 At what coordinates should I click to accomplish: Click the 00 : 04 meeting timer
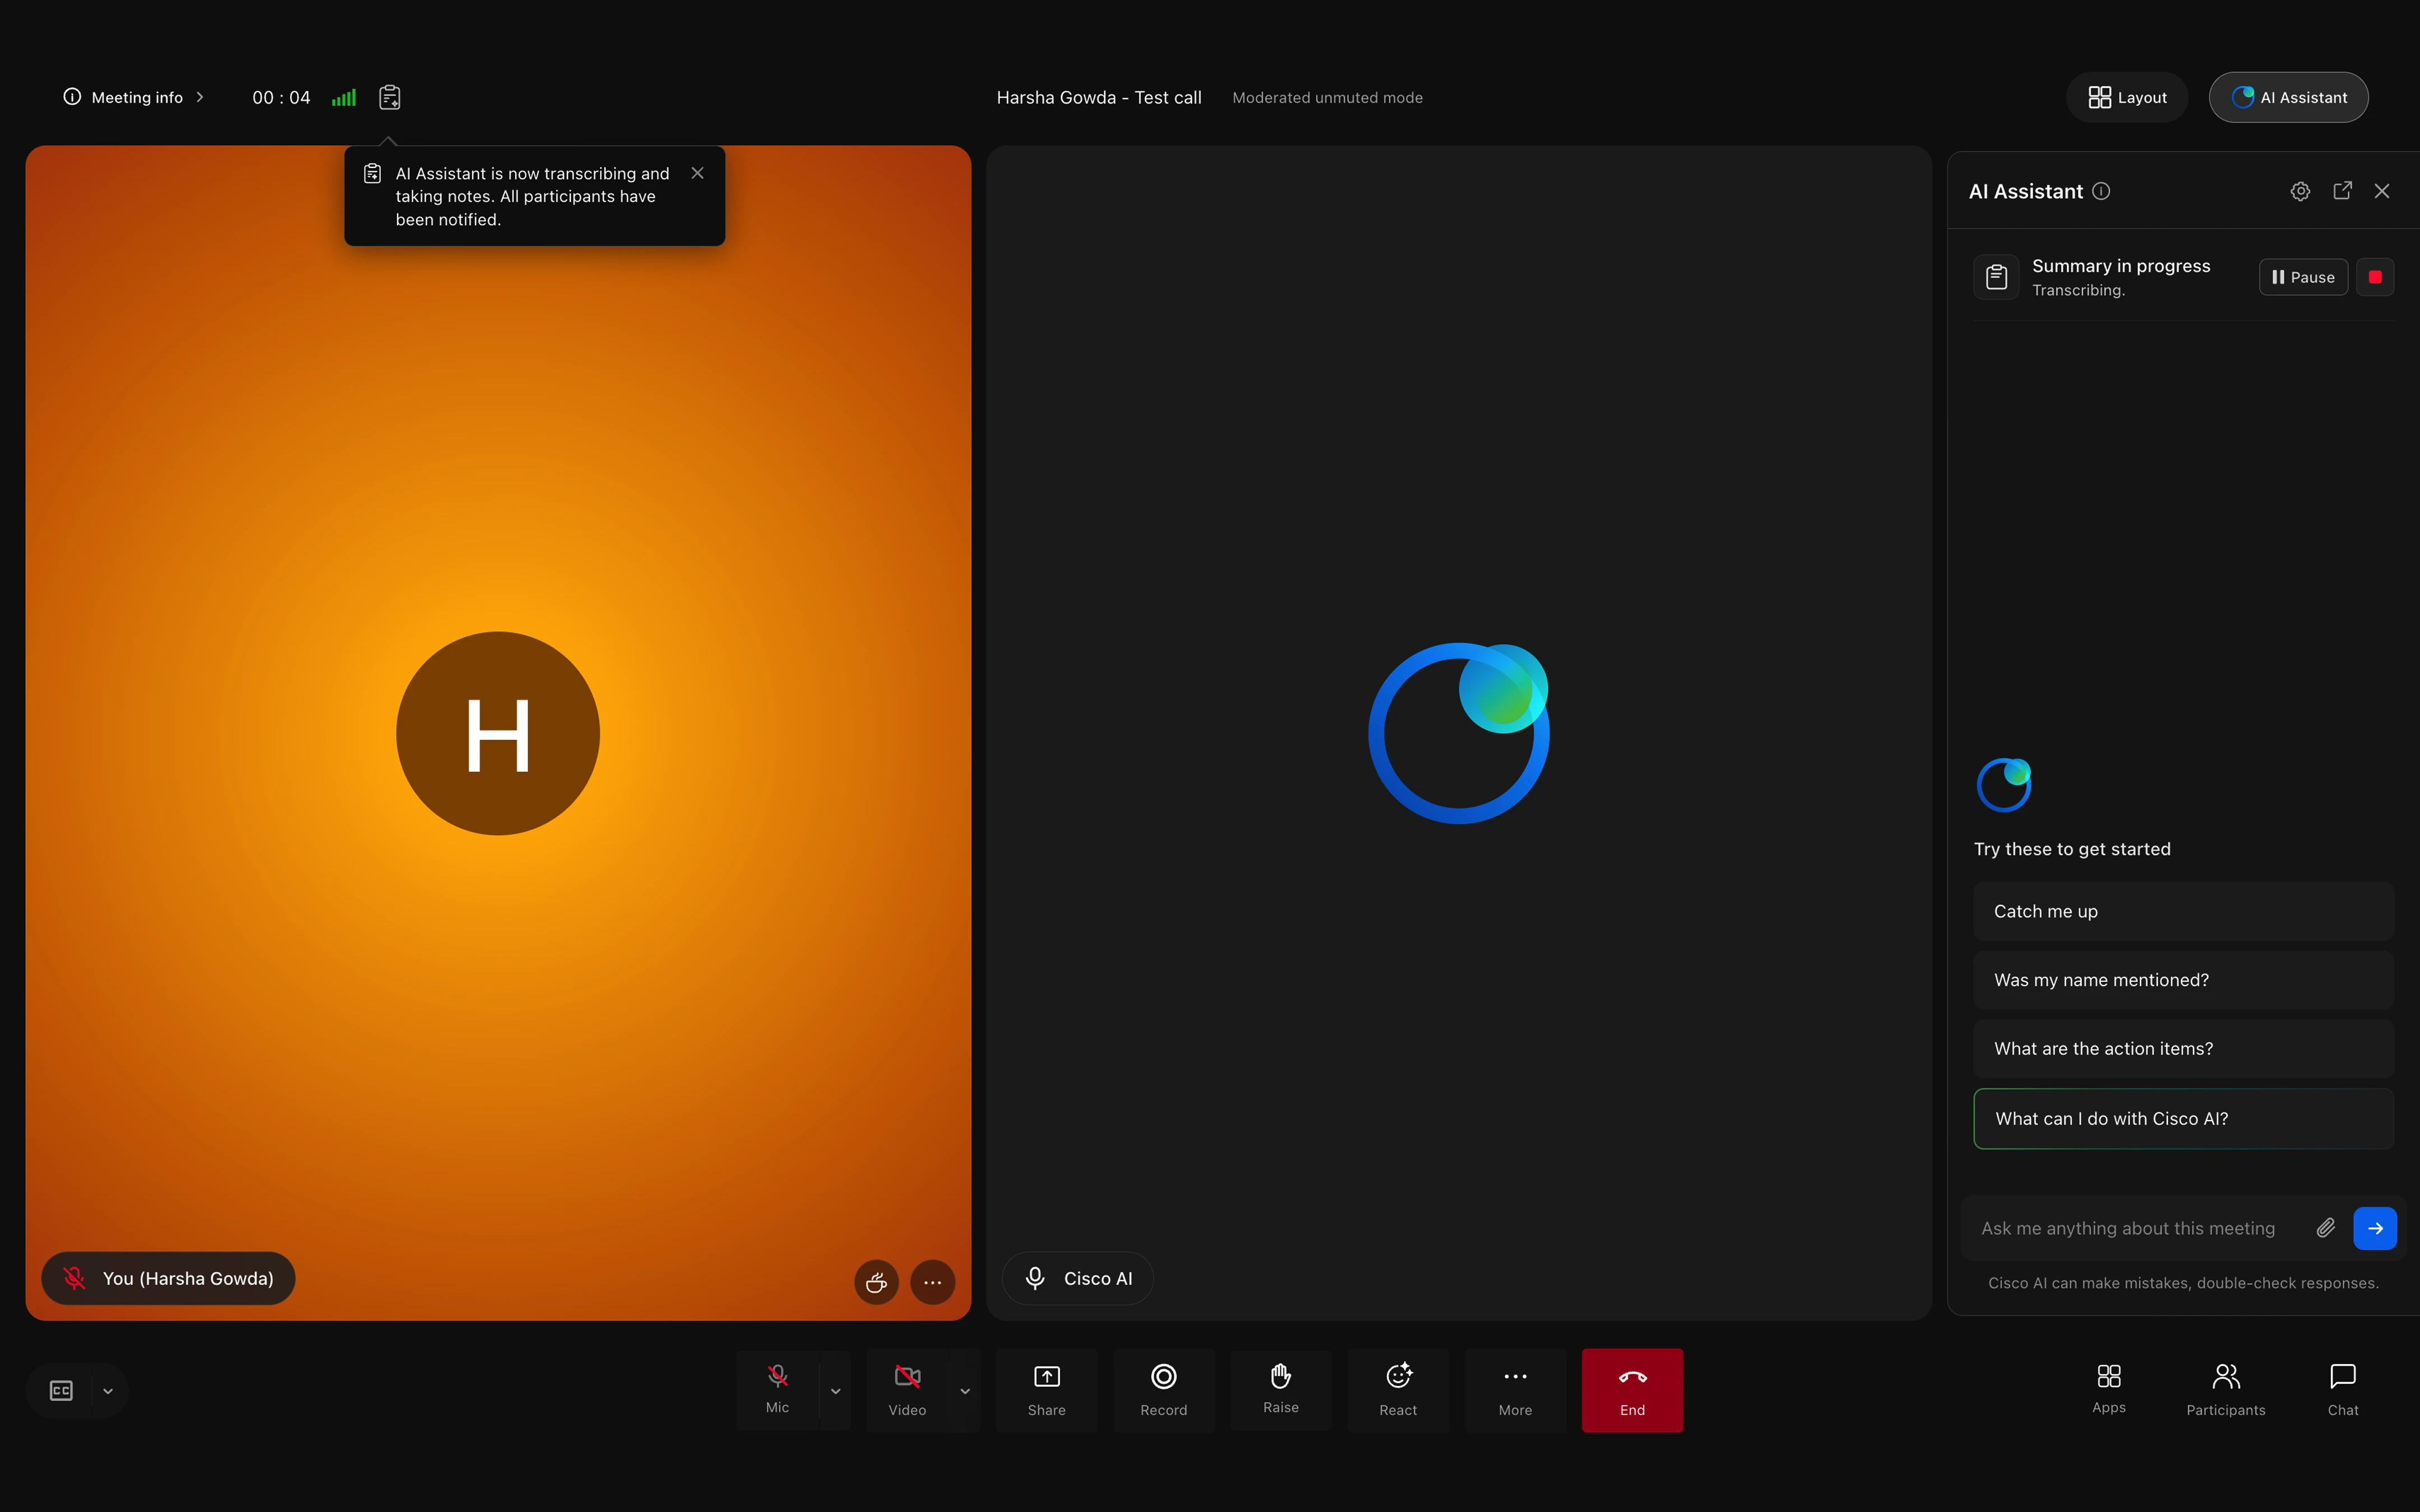281,97
